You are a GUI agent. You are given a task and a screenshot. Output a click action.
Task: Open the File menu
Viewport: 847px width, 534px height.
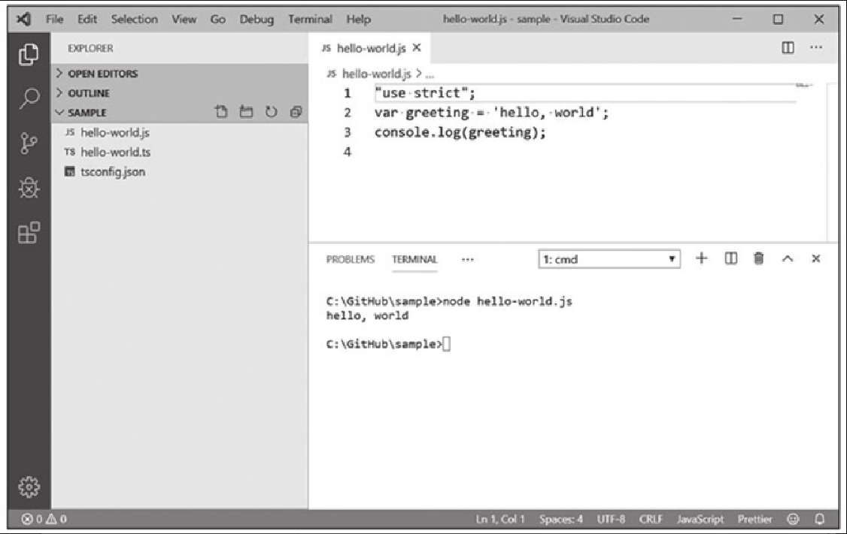tap(55, 20)
